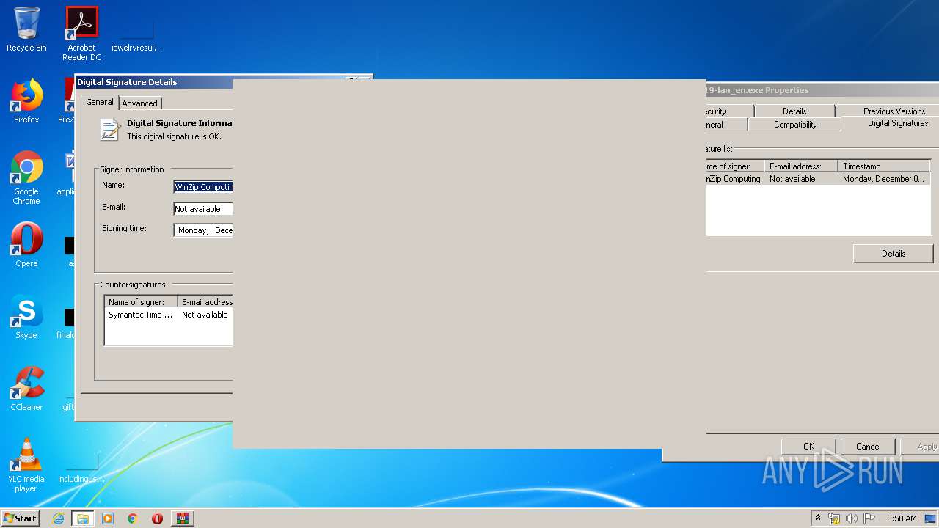Open the Skype desktop shortcut
This screenshot has height=528, width=939.
pyautogui.click(x=26, y=317)
